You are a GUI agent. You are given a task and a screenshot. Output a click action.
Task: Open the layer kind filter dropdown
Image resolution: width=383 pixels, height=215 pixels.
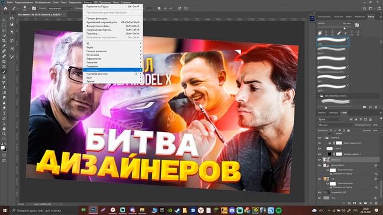(x=330, y=119)
